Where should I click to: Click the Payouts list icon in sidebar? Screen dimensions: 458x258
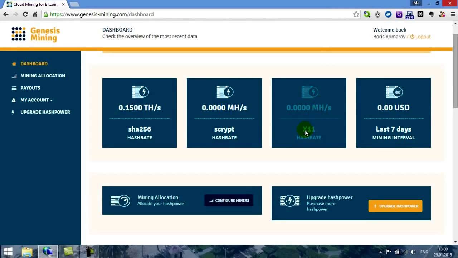click(14, 88)
